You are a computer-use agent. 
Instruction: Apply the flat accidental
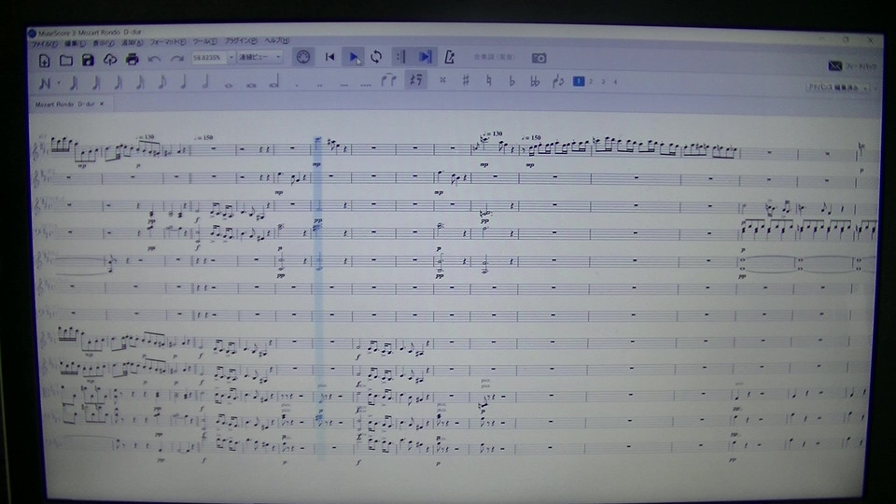[x=511, y=81]
